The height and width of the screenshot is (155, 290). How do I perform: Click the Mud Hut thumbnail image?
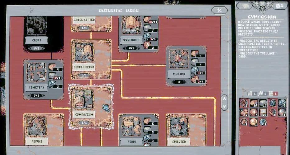(179, 59)
